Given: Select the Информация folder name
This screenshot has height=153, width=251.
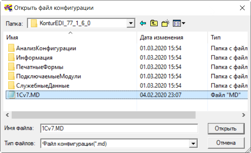Looking at the screenshot, I should coord(34,57).
